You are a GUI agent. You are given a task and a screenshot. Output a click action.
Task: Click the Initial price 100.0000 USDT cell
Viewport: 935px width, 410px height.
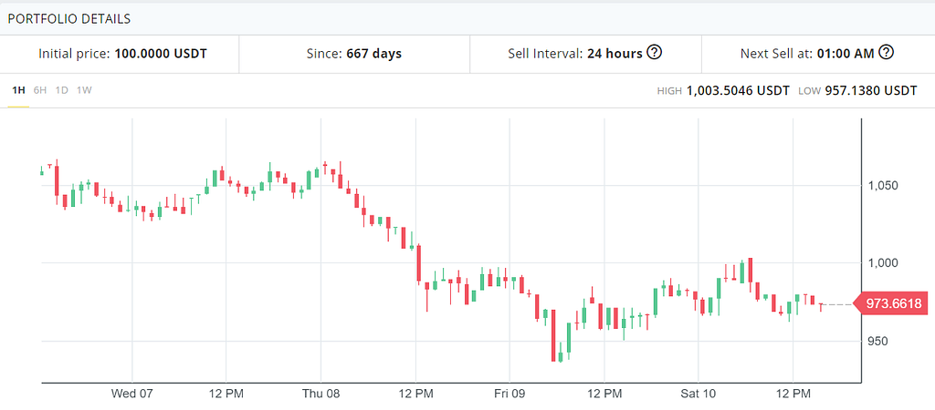point(122,54)
